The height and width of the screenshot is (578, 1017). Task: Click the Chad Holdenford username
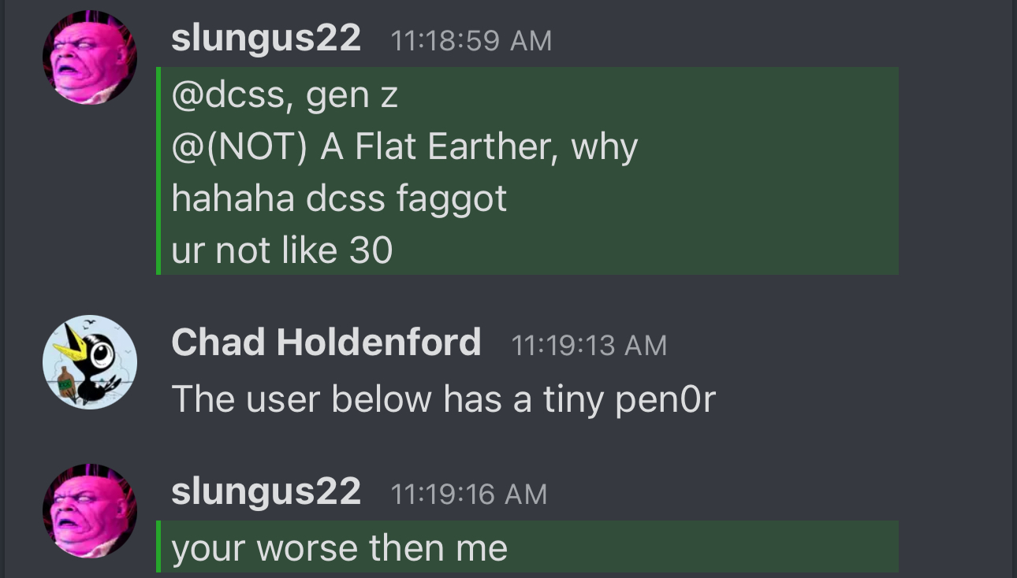[326, 343]
